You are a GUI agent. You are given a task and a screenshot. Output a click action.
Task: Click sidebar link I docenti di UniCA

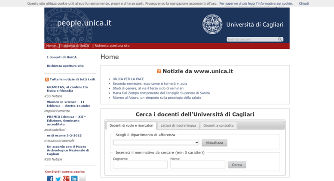click(62, 57)
